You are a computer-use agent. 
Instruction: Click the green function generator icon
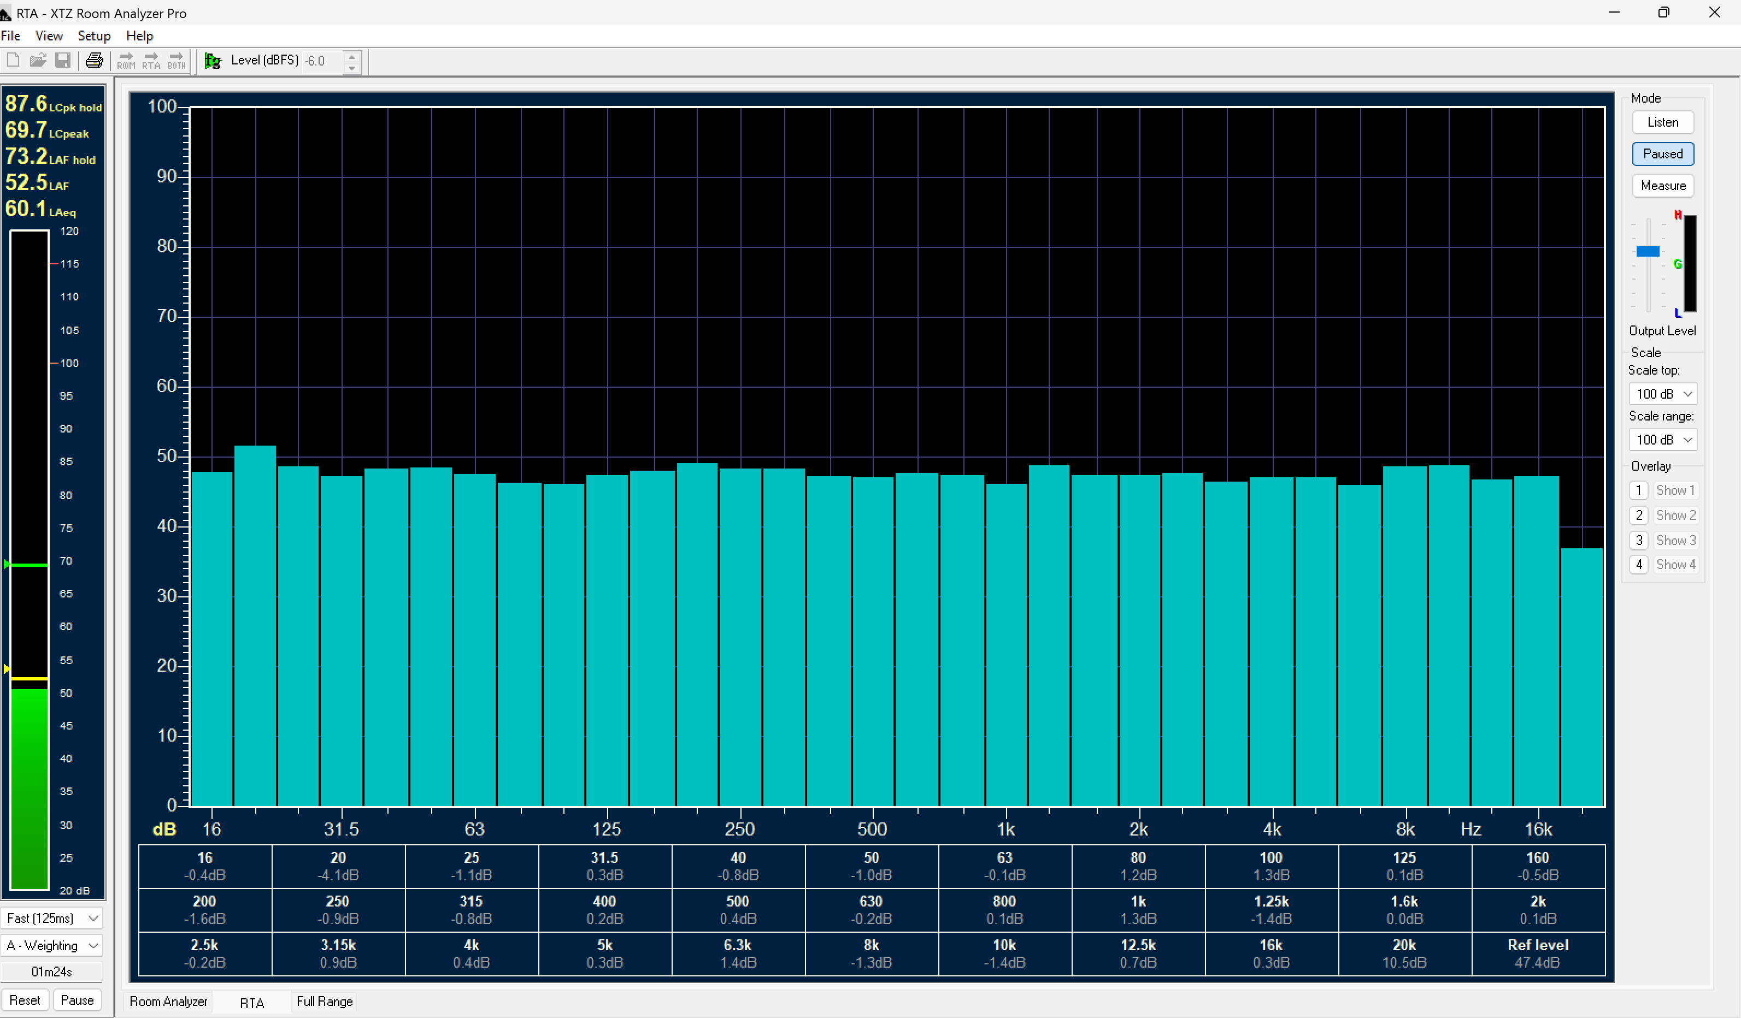tap(213, 61)
